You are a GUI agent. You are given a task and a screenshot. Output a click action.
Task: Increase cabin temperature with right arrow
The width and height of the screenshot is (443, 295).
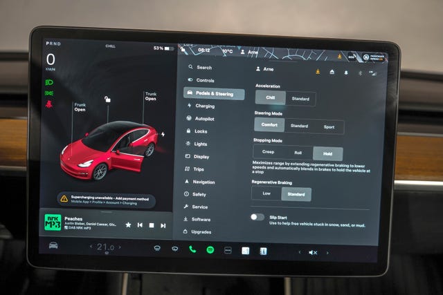(120, 247)
